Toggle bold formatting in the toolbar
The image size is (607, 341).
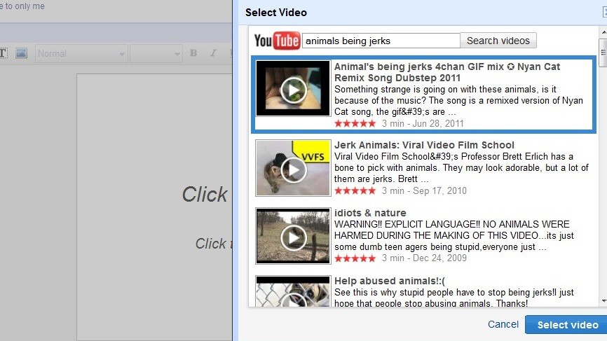[x=193, y=53]
